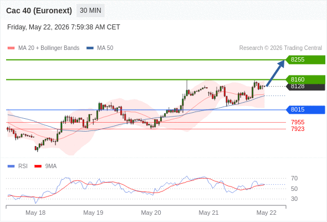Click the May 18 date axis label
The image size is (327, 222).
point(35,213)
